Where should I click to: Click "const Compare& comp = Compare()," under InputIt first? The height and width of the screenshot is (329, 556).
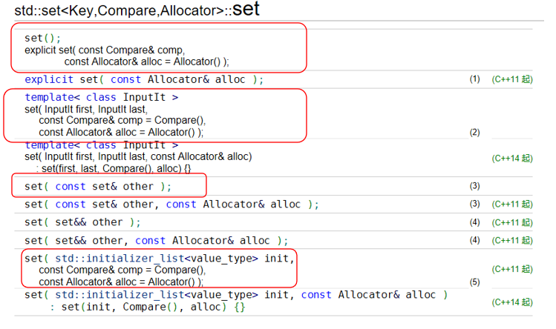122,120
